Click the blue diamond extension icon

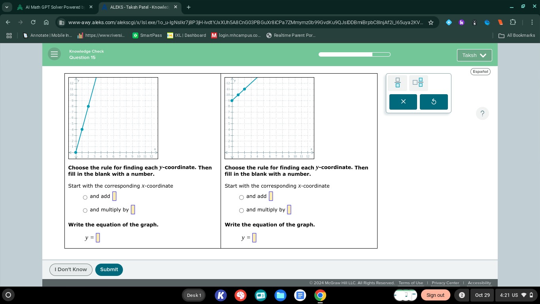[x=449, y=23]
